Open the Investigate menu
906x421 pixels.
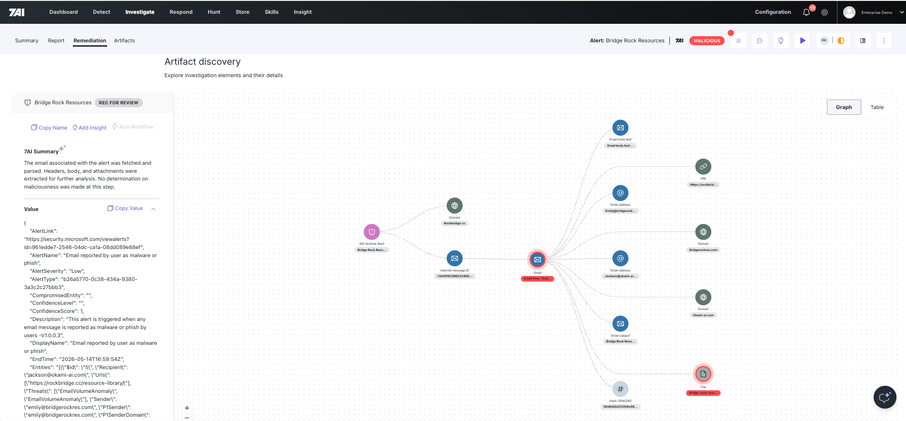pos(140,12)
